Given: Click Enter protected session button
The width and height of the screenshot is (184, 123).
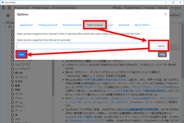Looking at the screenshot, I should point(64,8).
